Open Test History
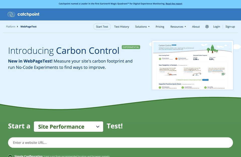Screen dimensions: 241x157 click(122, 27)
